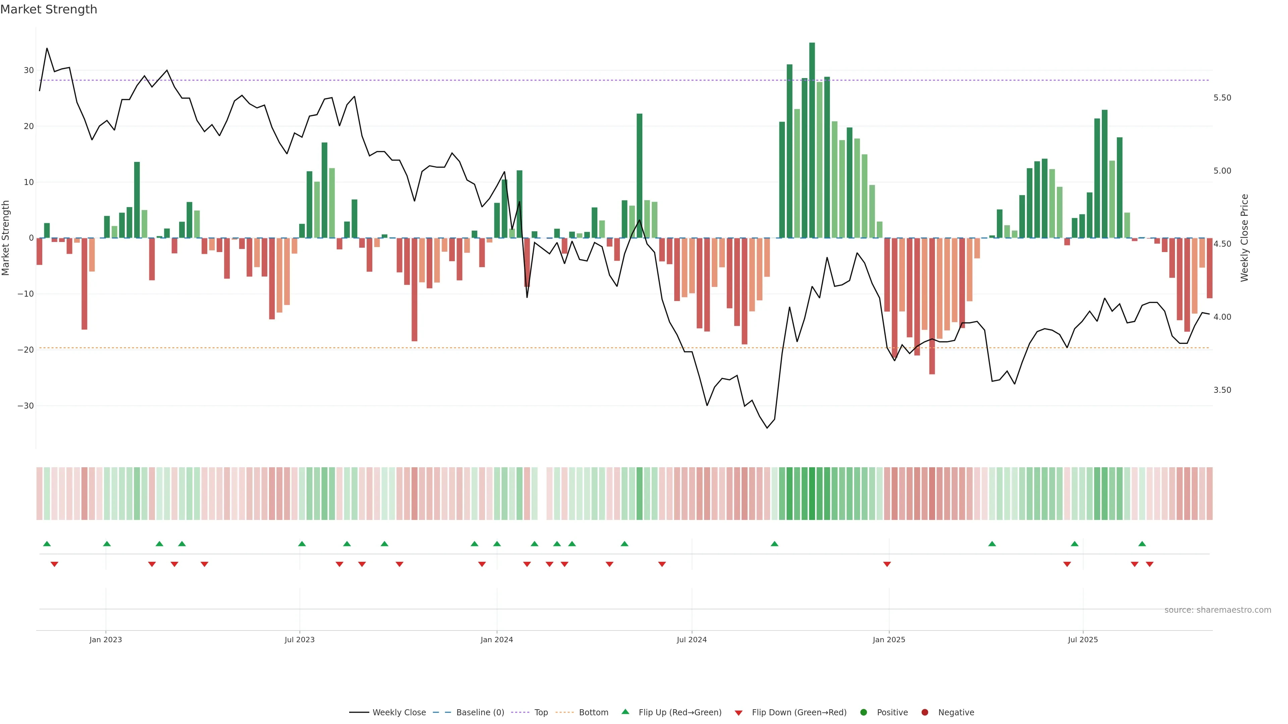This screenshot has width=1288, height=724.
Task: Click the red Flip Down legend triangle
Action: pos(739,713)
